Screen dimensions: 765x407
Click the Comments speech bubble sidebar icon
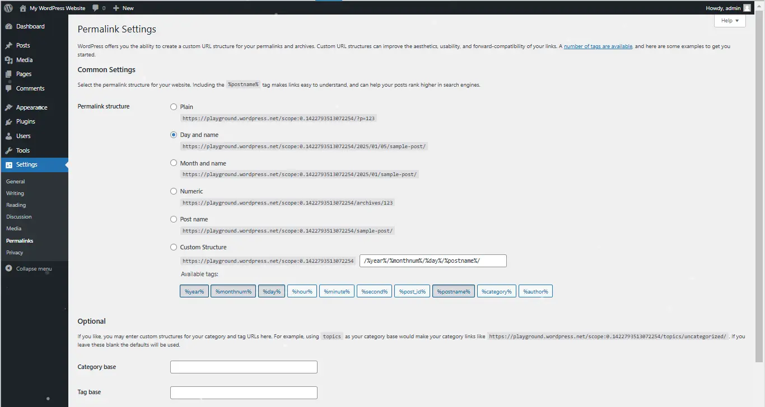coord(8,88)
